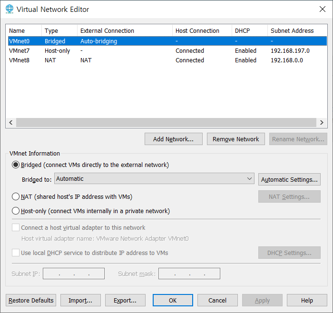Click the horizontal scrollbar track of network list
Viewport: 333px width, 313px height.
(166, 123)
